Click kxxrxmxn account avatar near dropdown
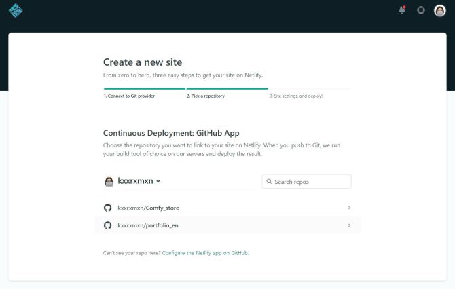The height and width of the screenshot is (289, 455). point(109,181)
